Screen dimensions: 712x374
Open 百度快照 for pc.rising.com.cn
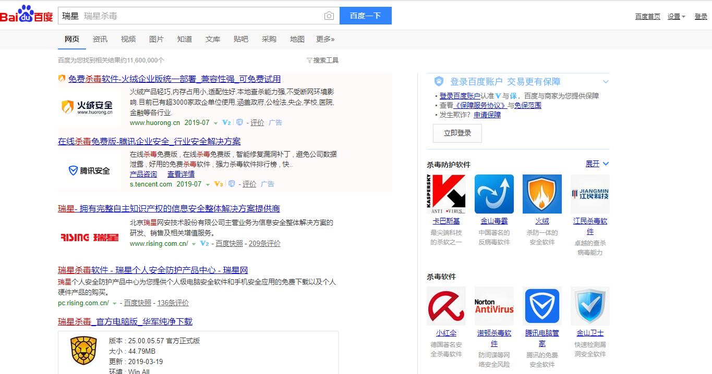137,303
